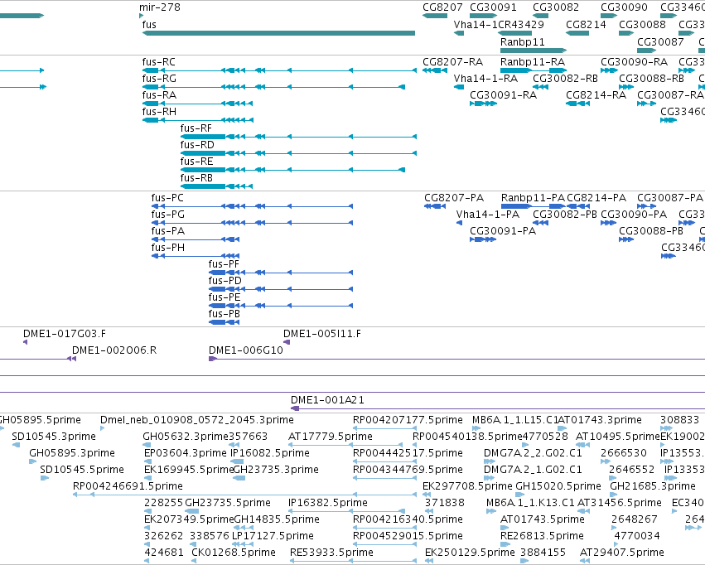This screenshot has width=705, height=565.
Task: Click the Ranbp11-PA protein label
Action: pos(533,198)
